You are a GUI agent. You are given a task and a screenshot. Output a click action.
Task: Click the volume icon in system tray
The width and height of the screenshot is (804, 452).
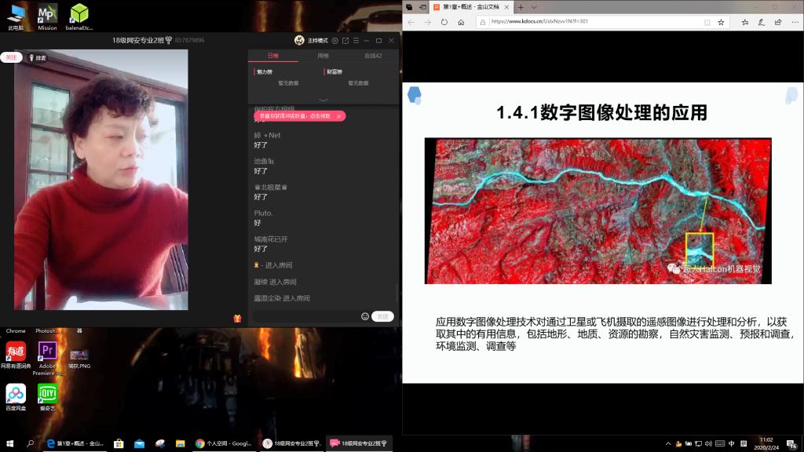(708, 444)
